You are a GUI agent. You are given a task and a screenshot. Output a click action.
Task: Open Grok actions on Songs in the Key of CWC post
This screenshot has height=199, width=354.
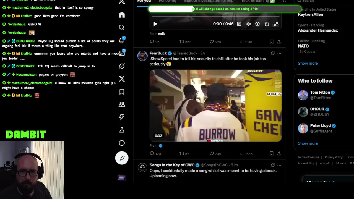(272, 165)
